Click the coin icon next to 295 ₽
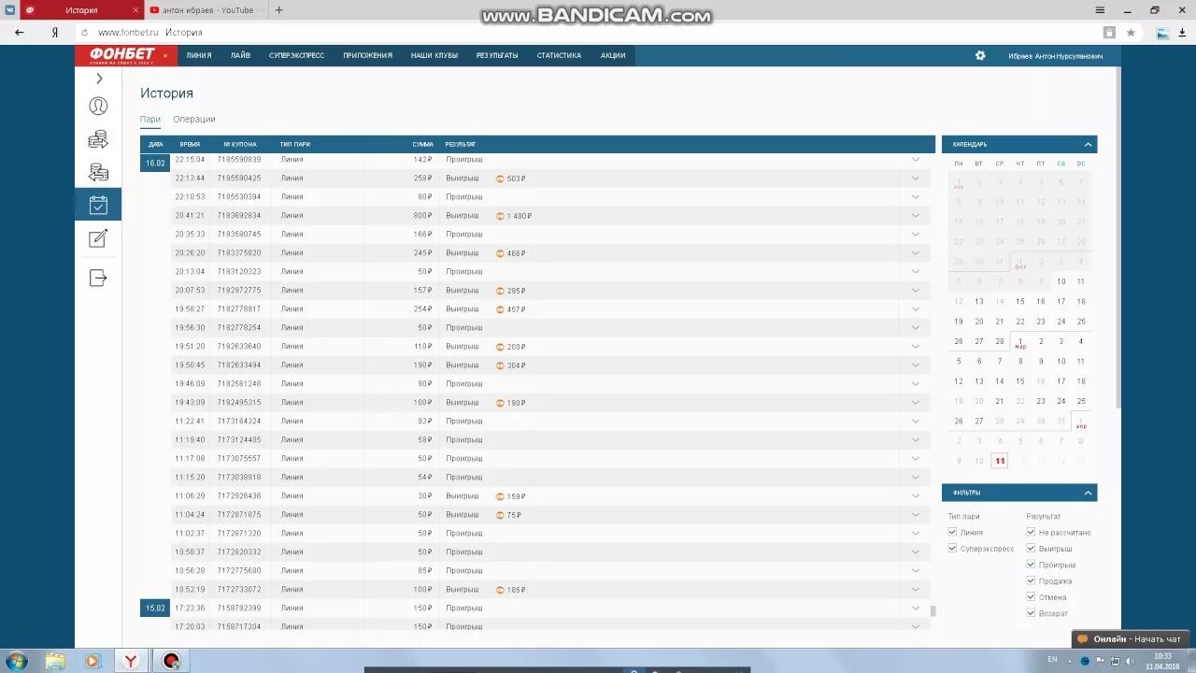This screenshot has width=1196, height=673. (x=500, y=291)
